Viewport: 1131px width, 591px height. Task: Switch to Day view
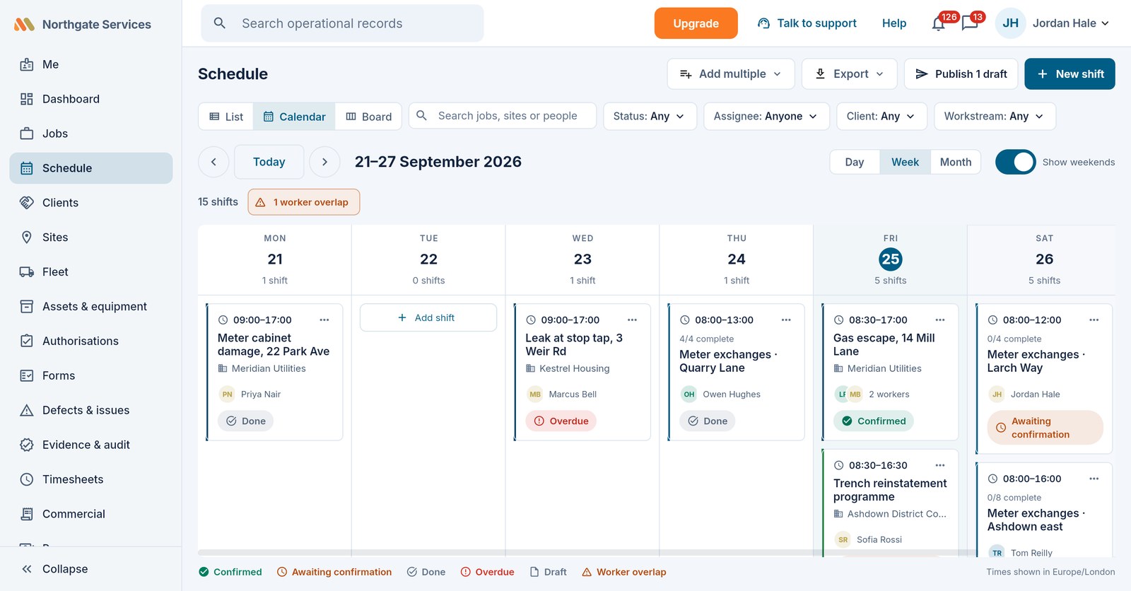[x=855, y=162]
